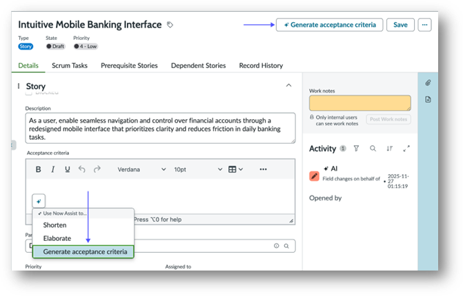Collapse the Story section chevron
Screen dimensions: 463x296
(288, 85)
